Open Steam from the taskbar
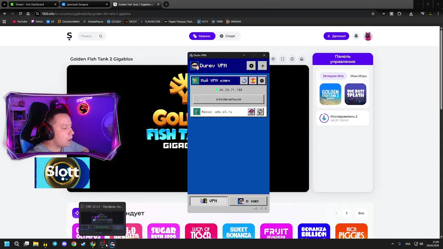443x249 pixels. click(x=83, y=244)
